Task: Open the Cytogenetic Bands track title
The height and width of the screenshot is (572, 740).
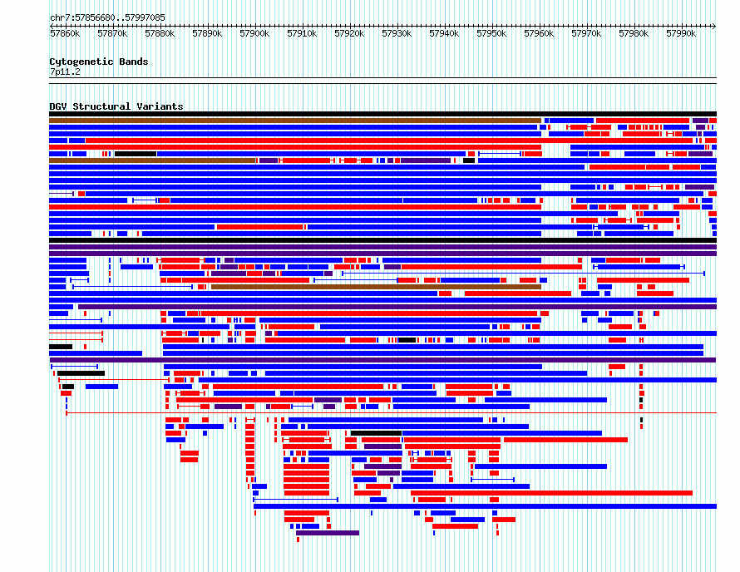Action: [99, 62]
